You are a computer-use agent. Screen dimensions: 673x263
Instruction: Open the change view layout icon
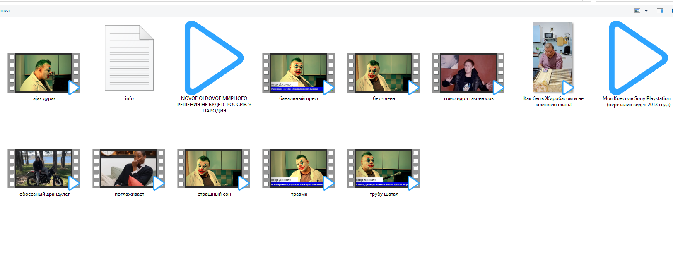(x=637, y=11)
